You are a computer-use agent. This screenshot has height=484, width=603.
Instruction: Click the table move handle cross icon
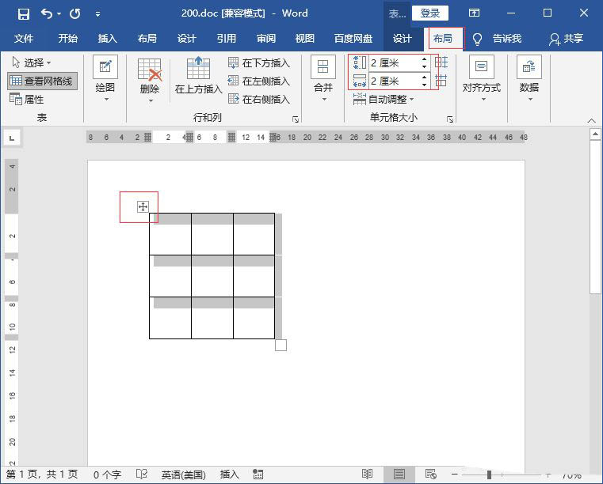143,207
